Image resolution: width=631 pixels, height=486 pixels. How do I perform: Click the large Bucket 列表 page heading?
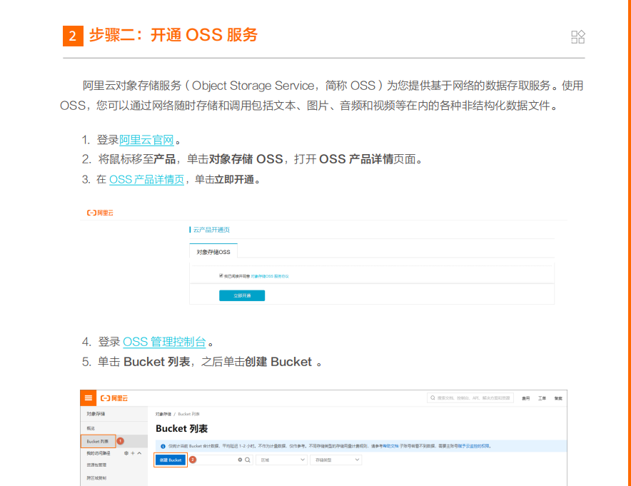[x=181, y=428]
